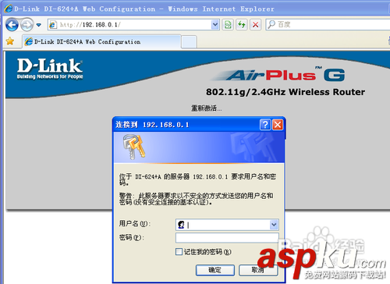The width and height of the screenshot is (390, 284).
Task: Stop loading with the red X icon
Action: coord(256,25)
